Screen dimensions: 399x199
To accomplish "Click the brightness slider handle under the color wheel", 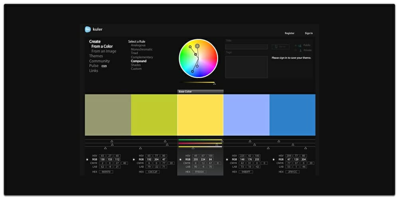I will pyautogui.click(x=214, y=84).
